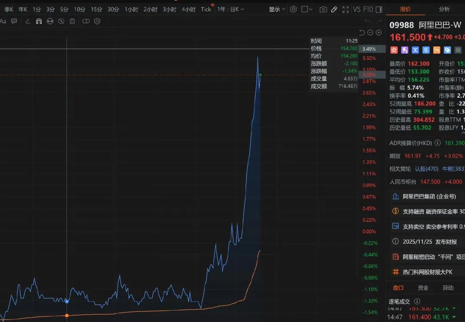465x322 pixels.
Task: Switch to Tick chart
Action: [x=206, y=9]
